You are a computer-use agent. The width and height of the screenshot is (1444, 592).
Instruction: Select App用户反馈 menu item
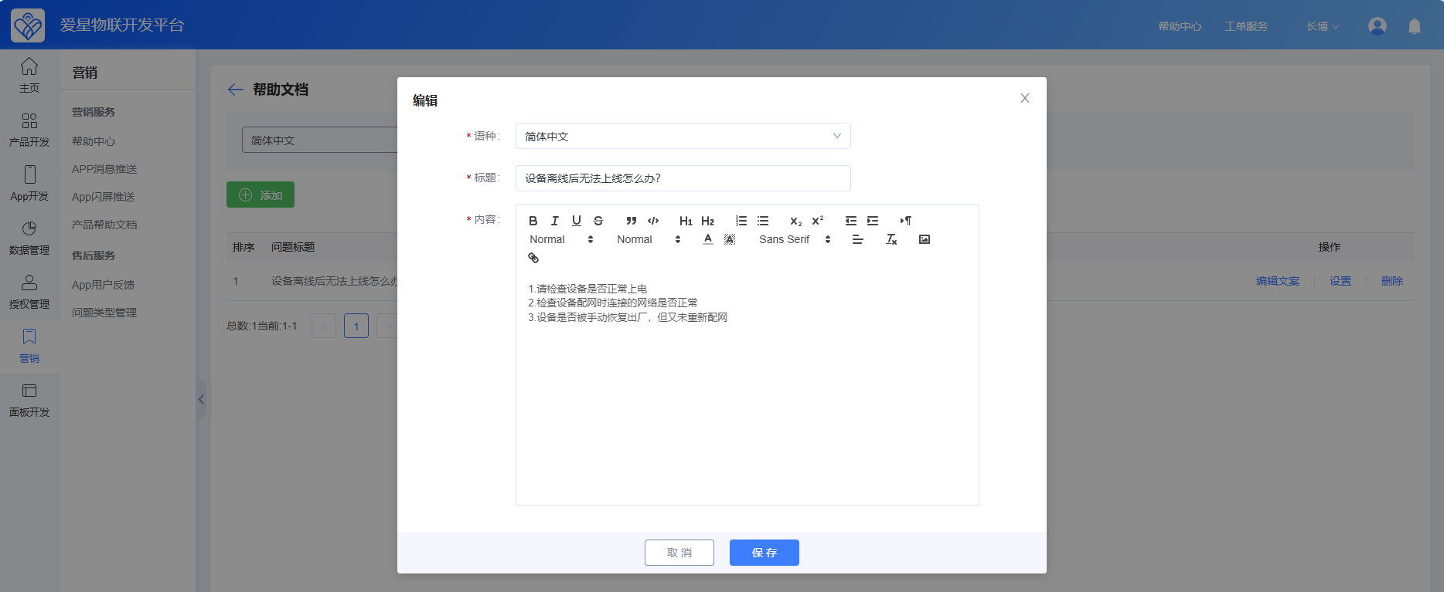pos(104,285)
